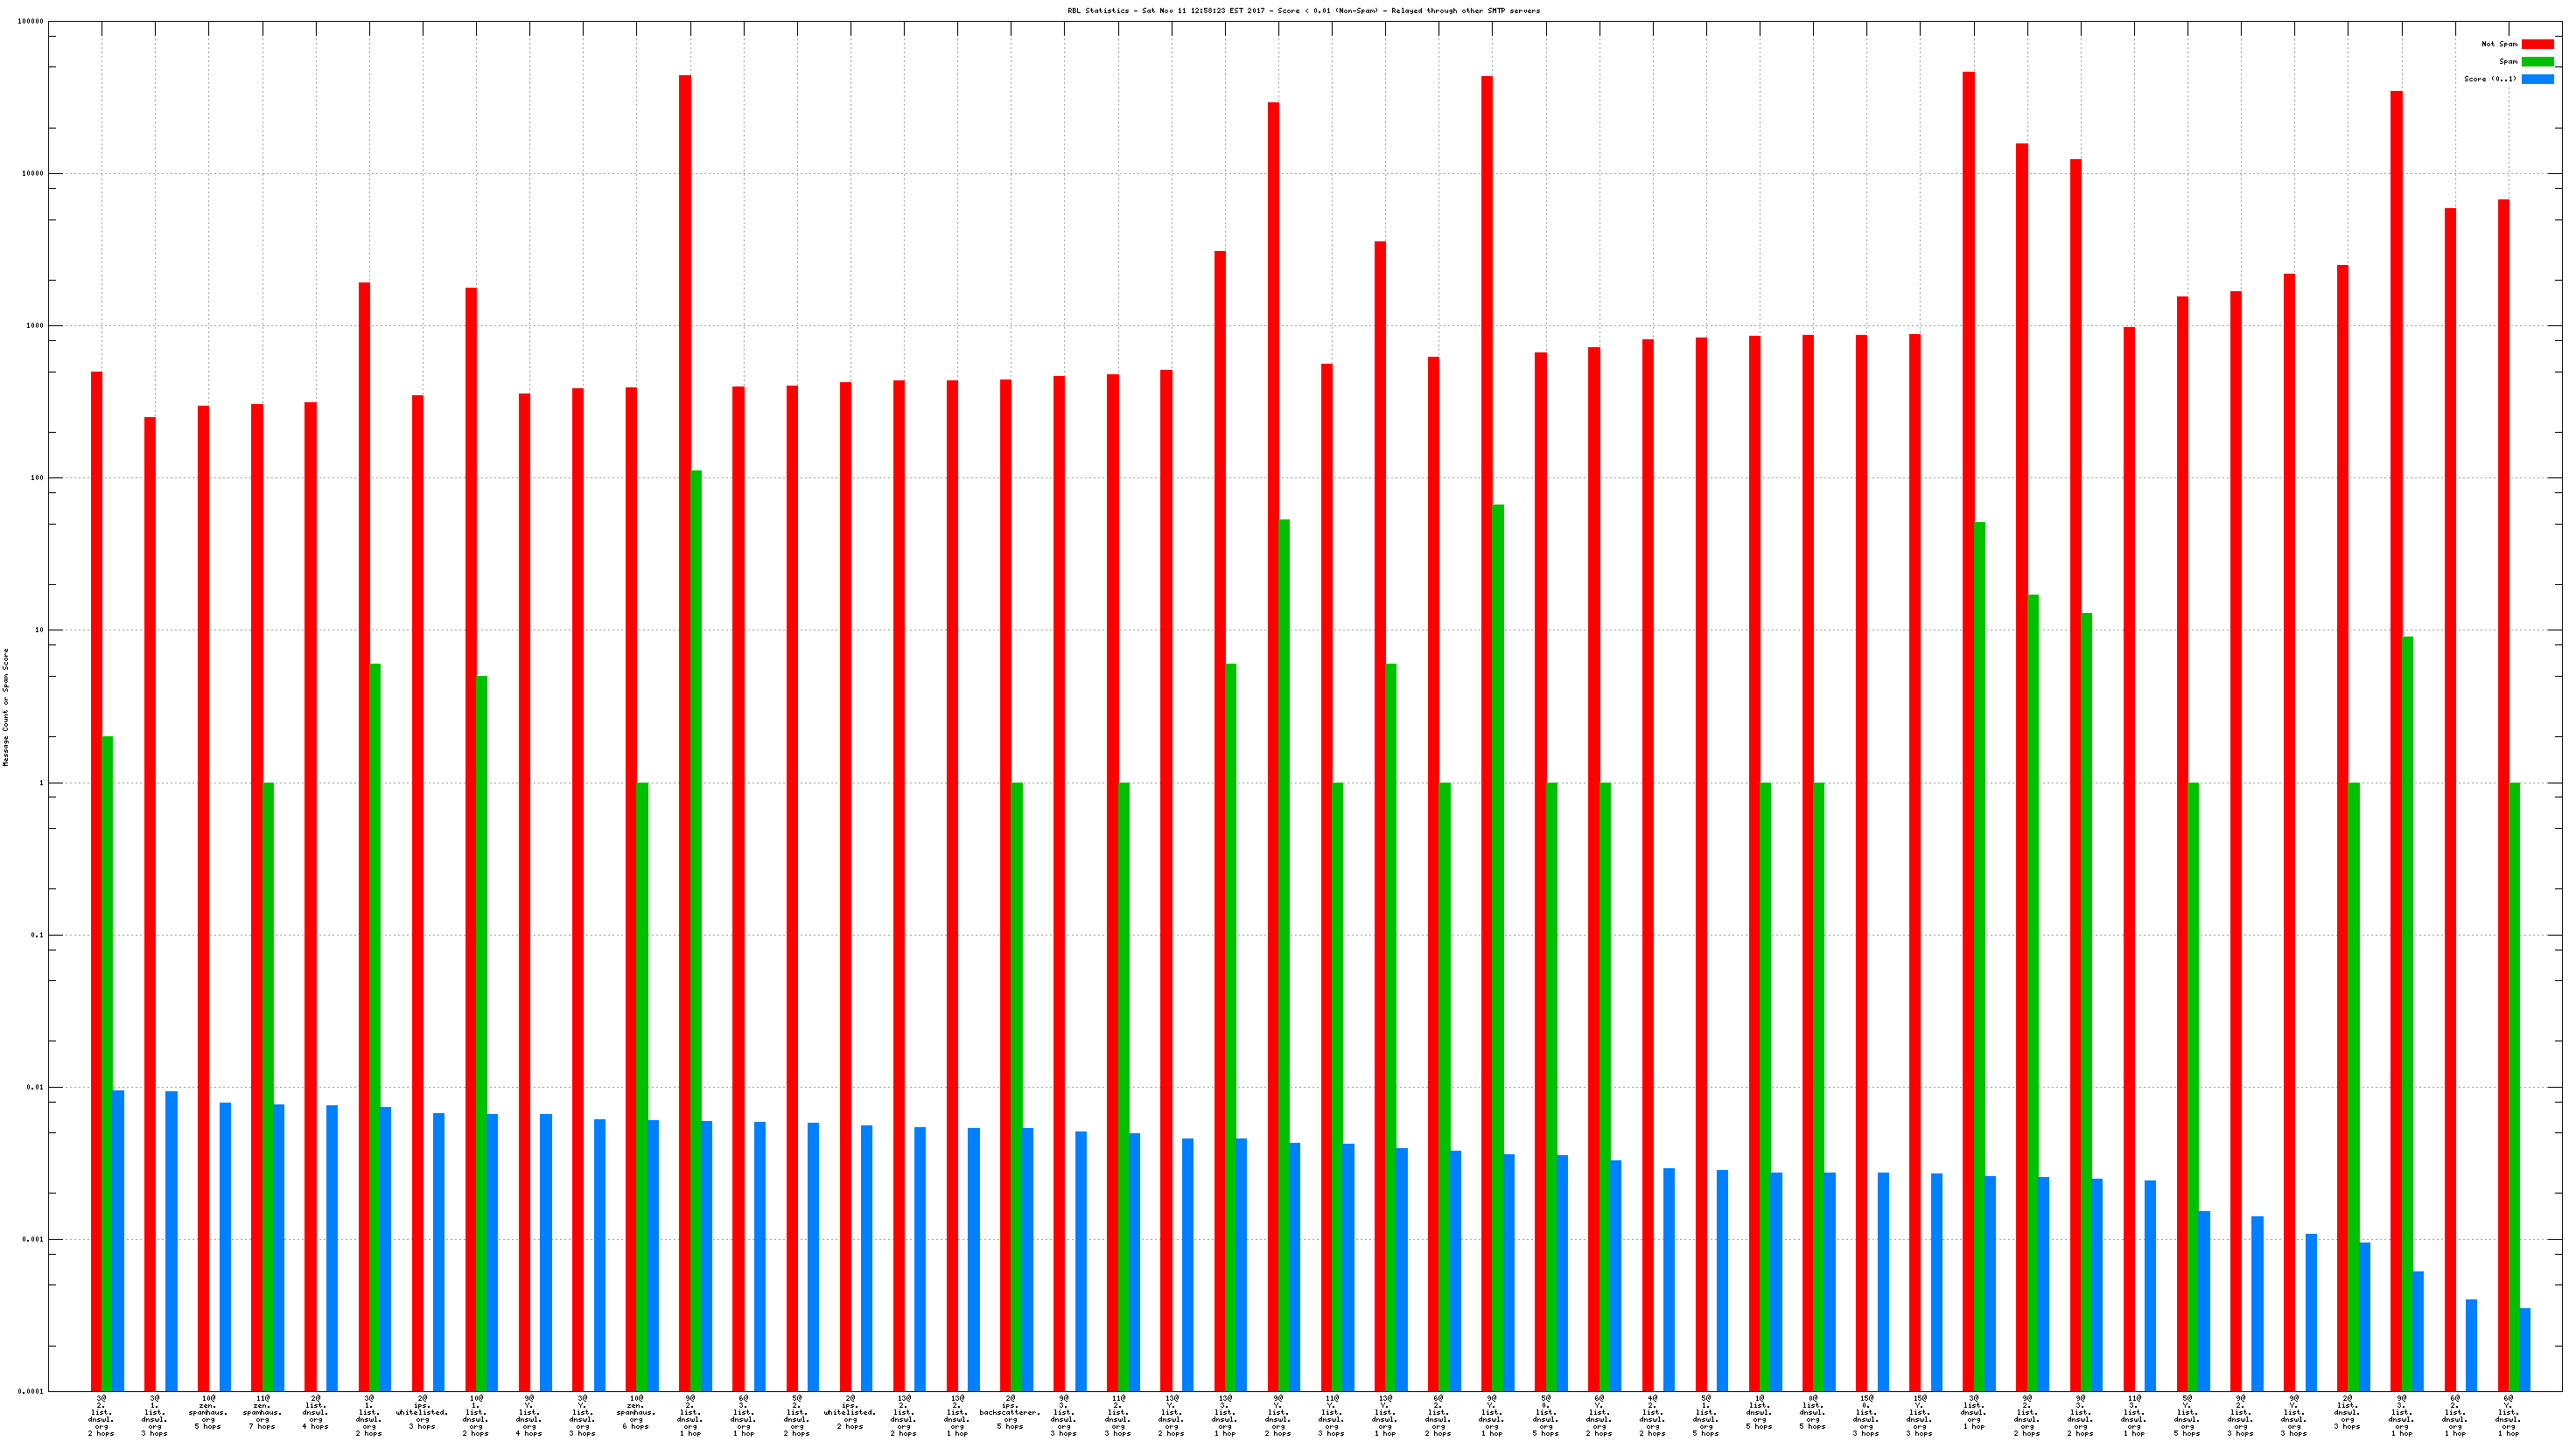This screenshot has height=1448, width=2576.
Task: Select the 'Not Spam' legend label text
Action: pyautogui.click(x=2498, y=44)
